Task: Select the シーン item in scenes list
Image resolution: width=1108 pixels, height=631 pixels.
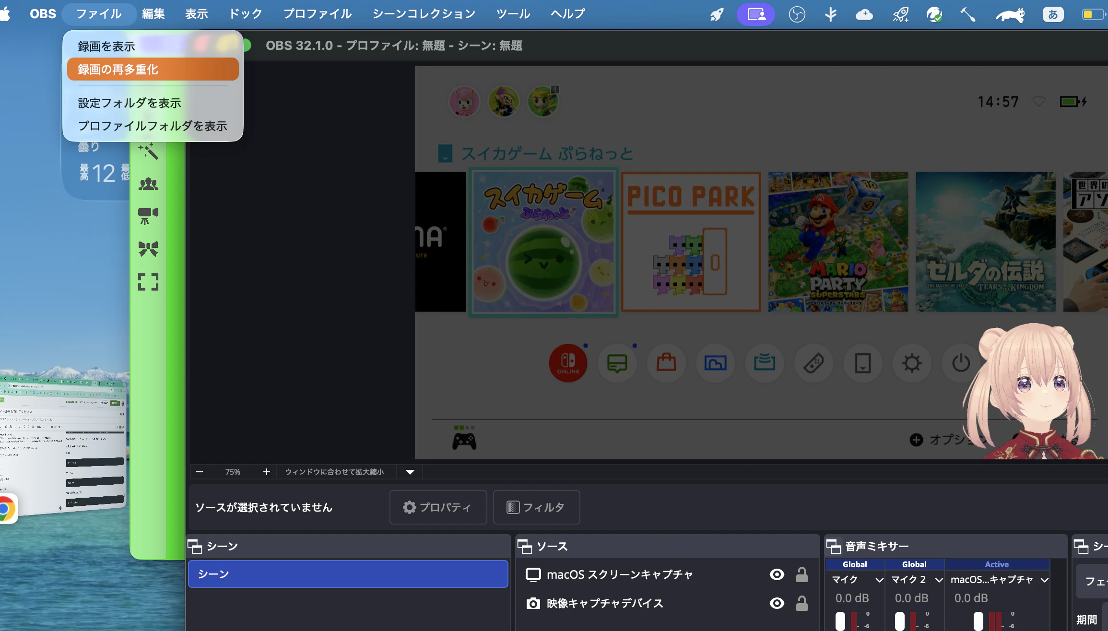Action: point(348,574)
